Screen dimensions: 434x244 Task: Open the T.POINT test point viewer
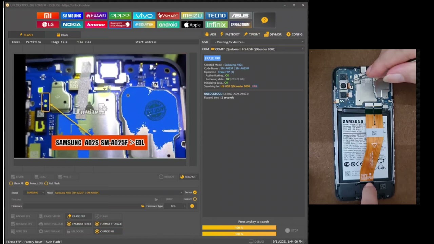click(x=252, y=34)
